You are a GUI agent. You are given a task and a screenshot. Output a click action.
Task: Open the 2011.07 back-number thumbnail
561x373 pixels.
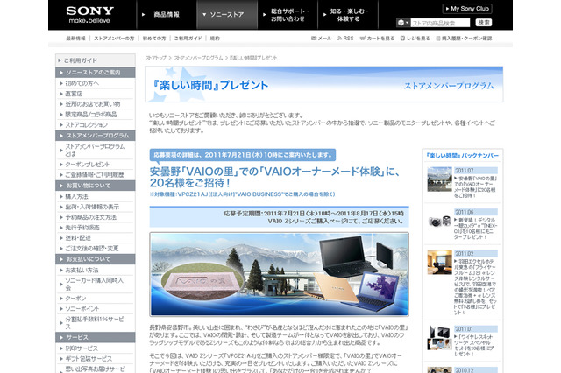(439, 179)
